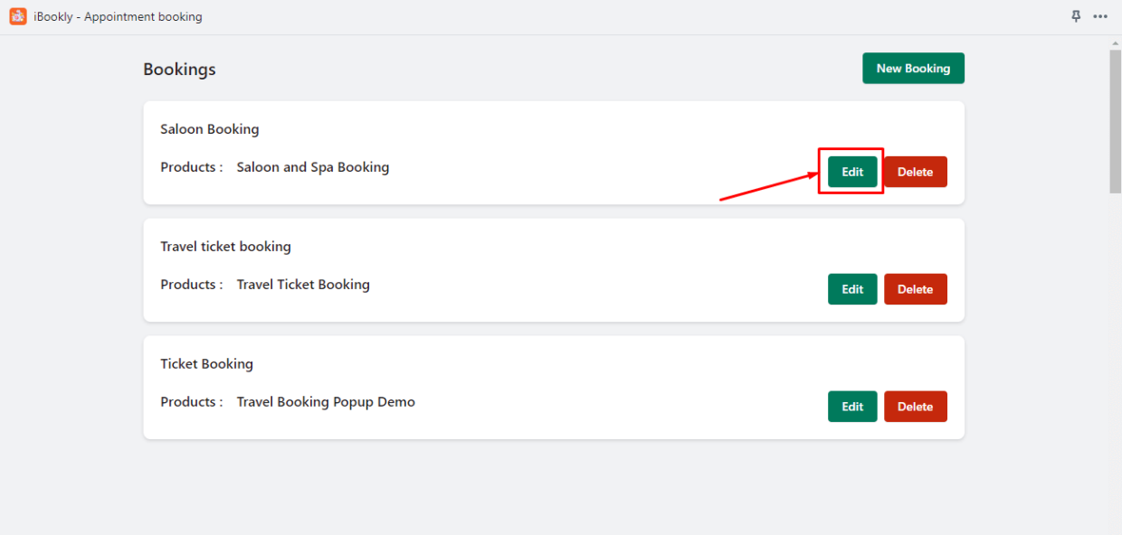Delete the Saloon Booking entry
Viewport: 1122px width, 535px height.
915,171
